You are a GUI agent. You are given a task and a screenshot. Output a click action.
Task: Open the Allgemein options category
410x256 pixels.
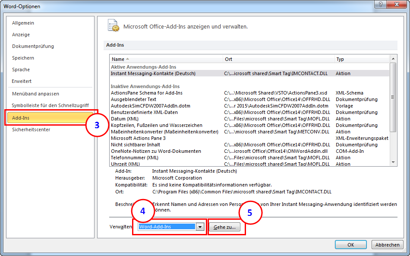tap(23, 23)
